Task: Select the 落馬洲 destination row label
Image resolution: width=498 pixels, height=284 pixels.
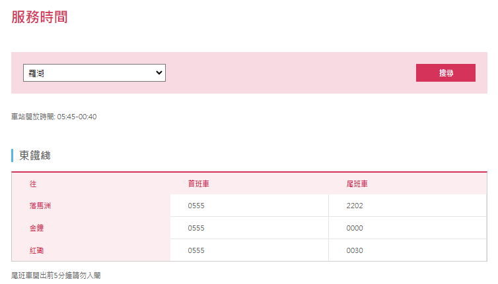Action: point(40,206)
